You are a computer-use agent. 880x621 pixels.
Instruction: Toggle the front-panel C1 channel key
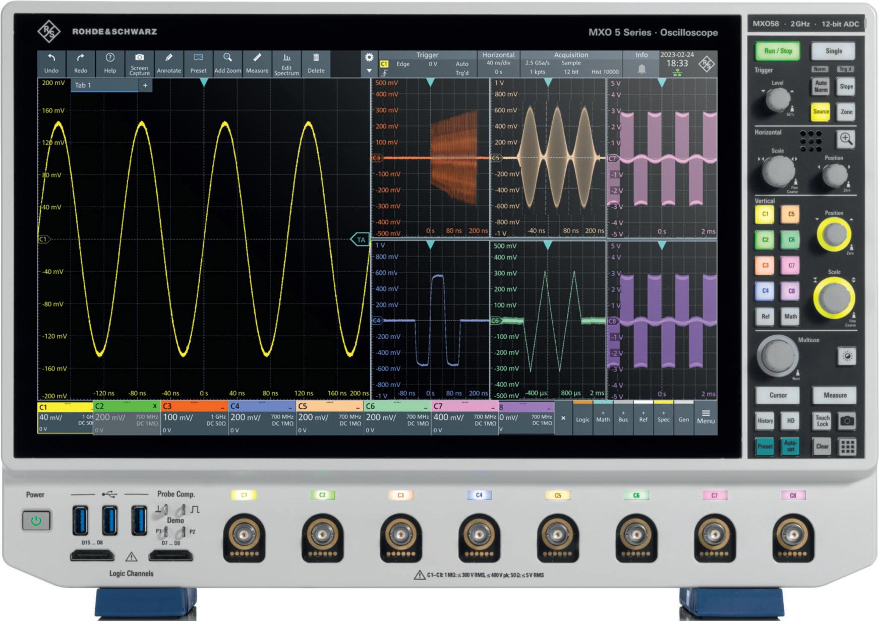point(765,214)
